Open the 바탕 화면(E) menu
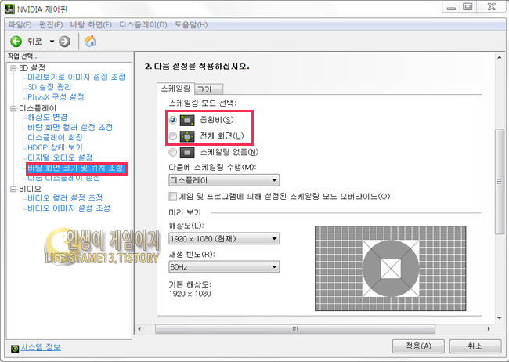This screenshot has height=362, width=509. tap(91, 25)
